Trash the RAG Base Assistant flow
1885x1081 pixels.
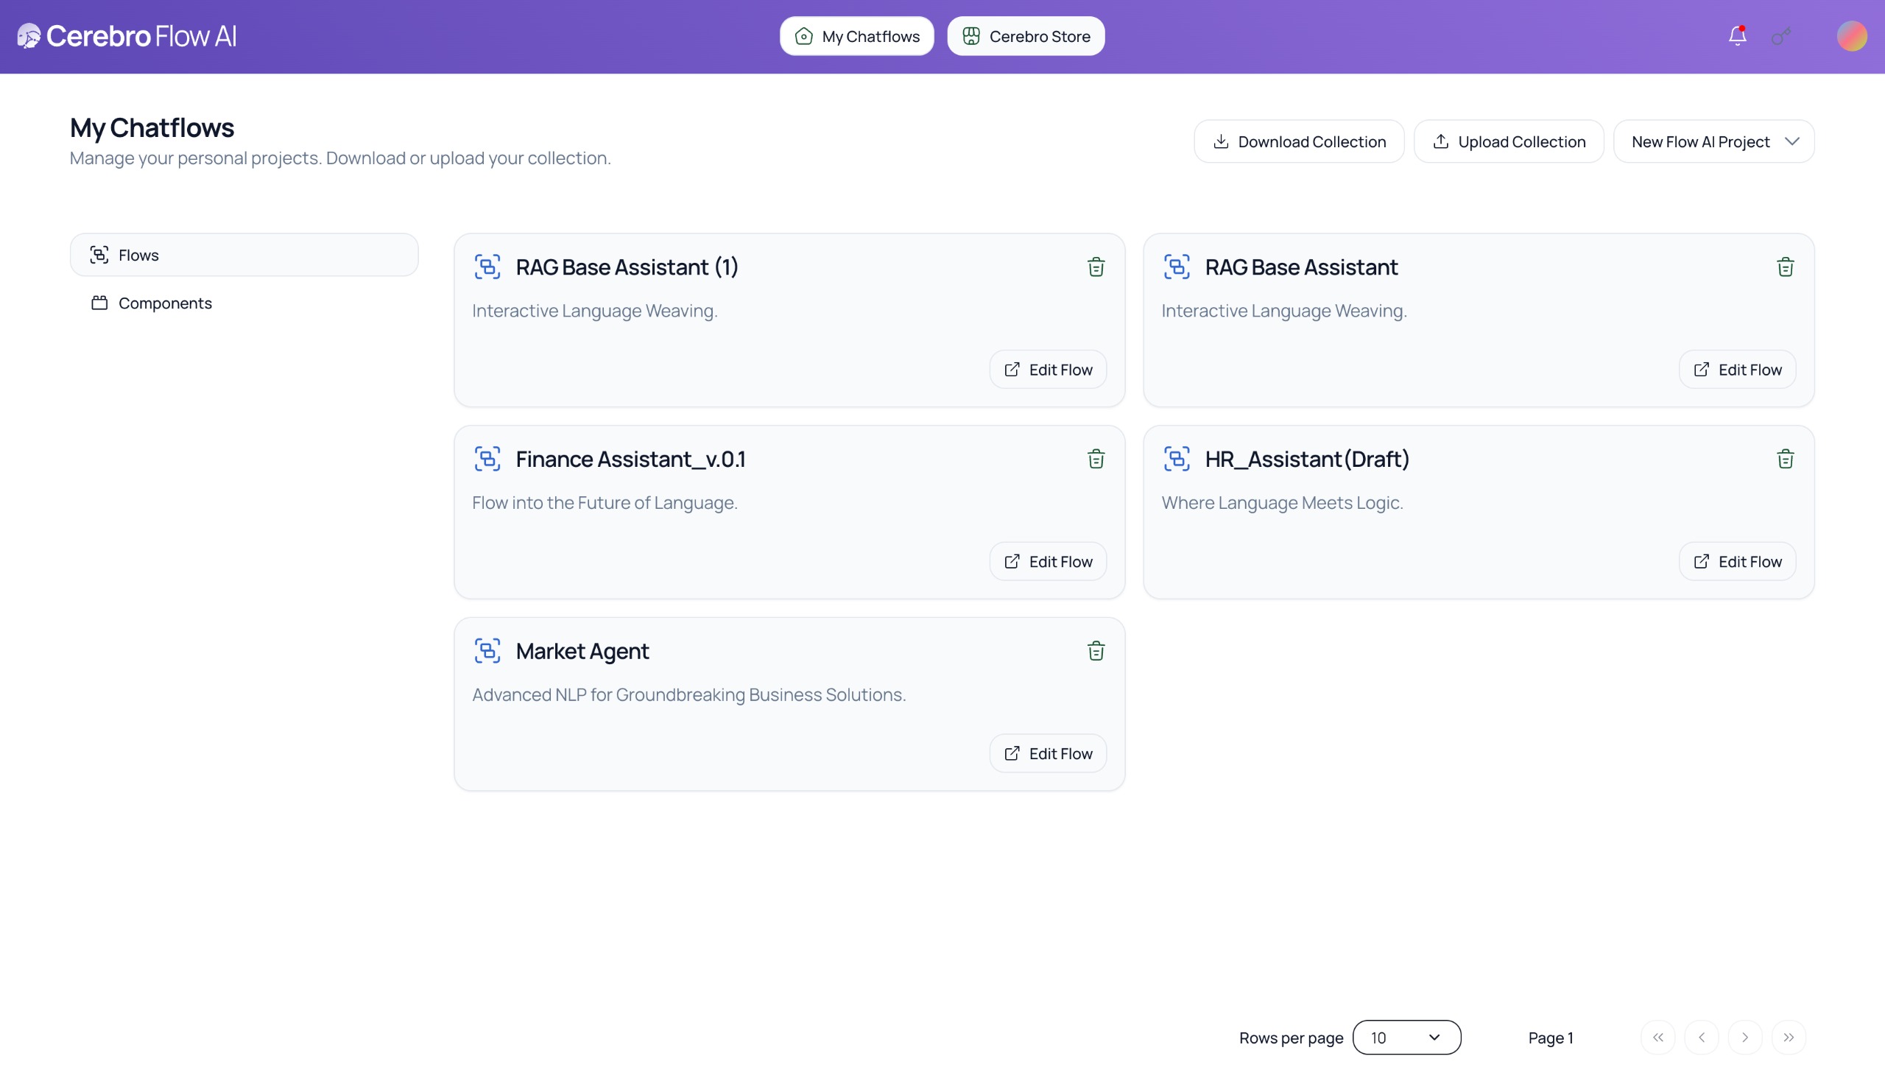pos(1785,267)
